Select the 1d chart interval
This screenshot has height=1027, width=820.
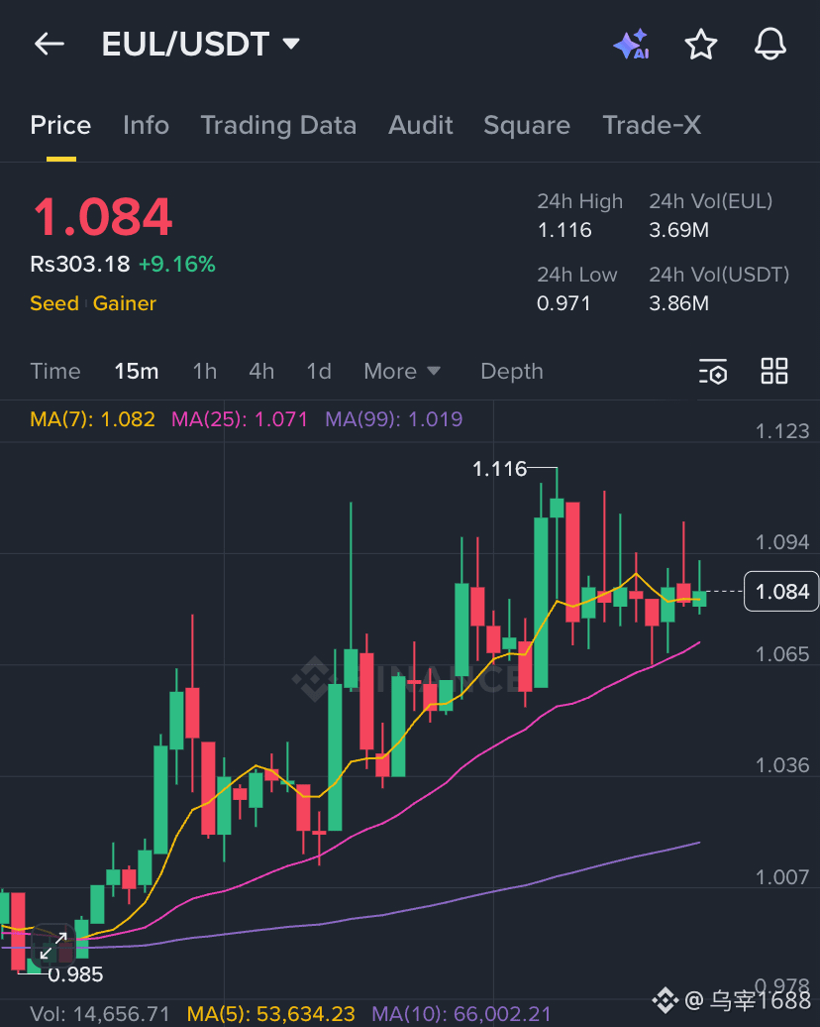[x=319, y=372]
